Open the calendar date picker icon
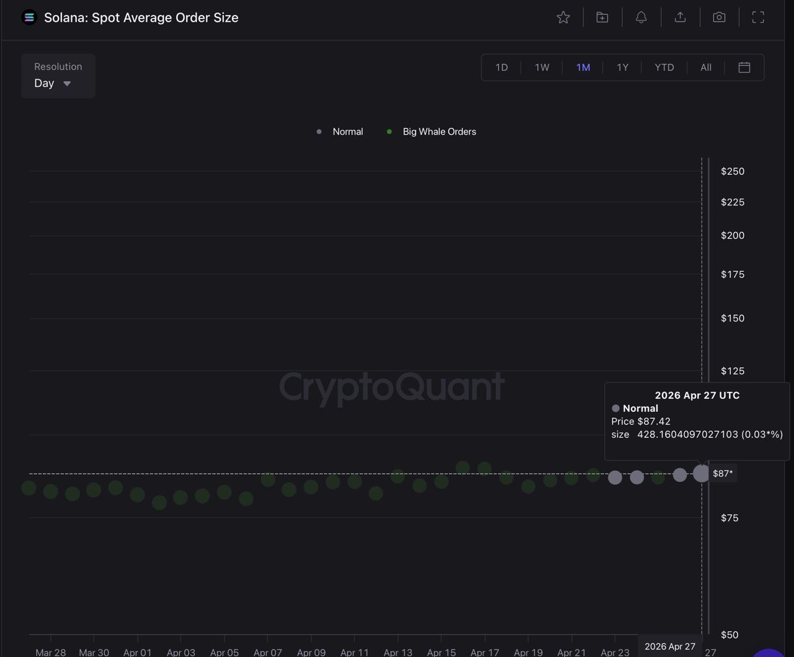The height and width of the screenshot is (657, 794). click(x=744, y=68)
